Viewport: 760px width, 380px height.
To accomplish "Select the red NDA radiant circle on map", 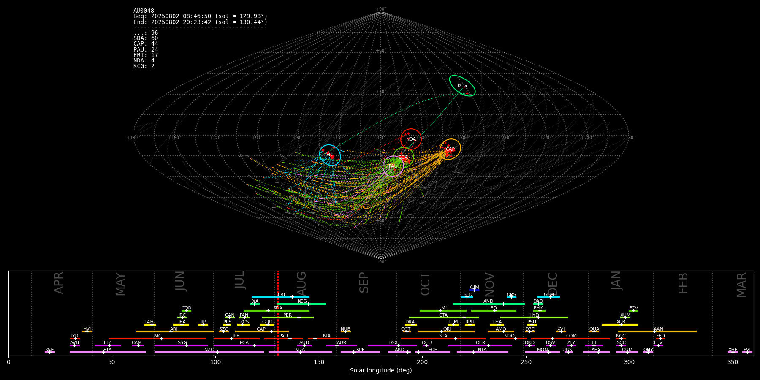I will [x=411, y=139].
